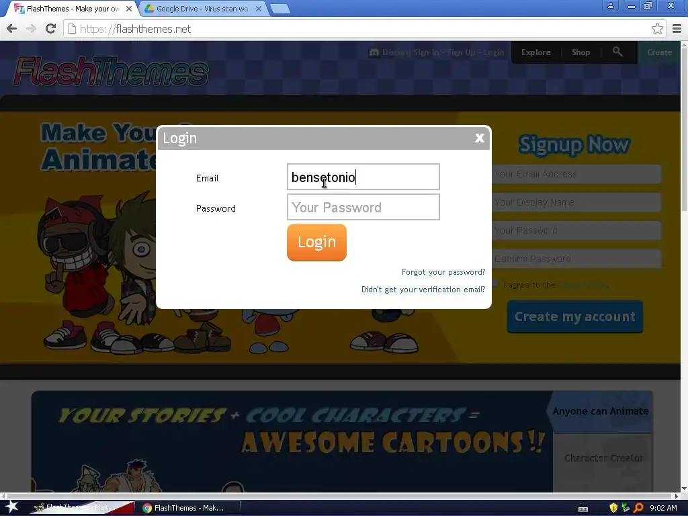Screen dimensions: 688x516
Task: Click the Create my account button
Action: point(575,317)
